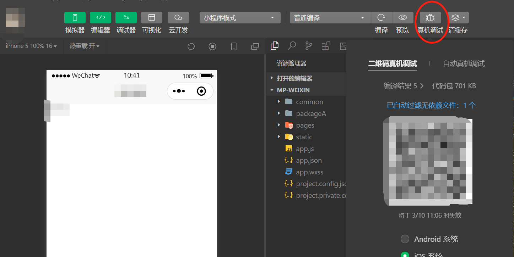Switch to the 自动真机调试 tab
514x257 pixels.
pos(464,63)
